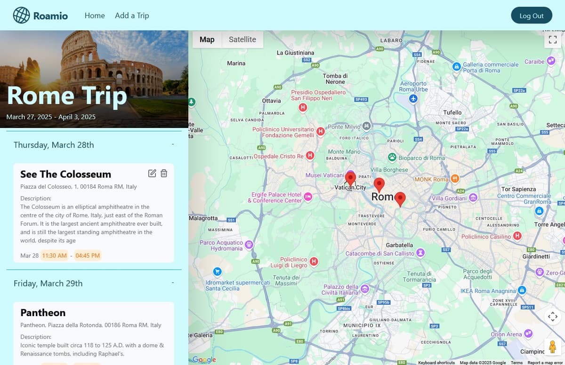
Task: Go to Add a Trip page
Action: (132, 16)
